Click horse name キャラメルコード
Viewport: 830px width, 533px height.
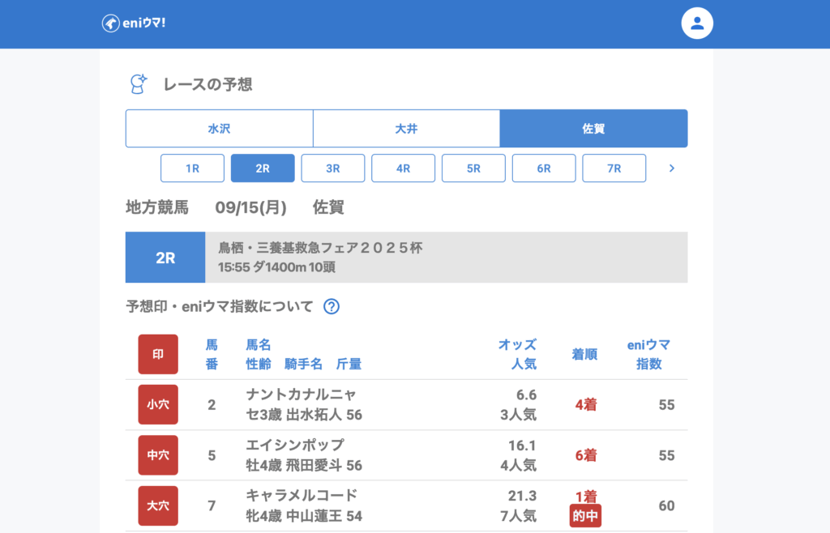[x=301, y=495]
